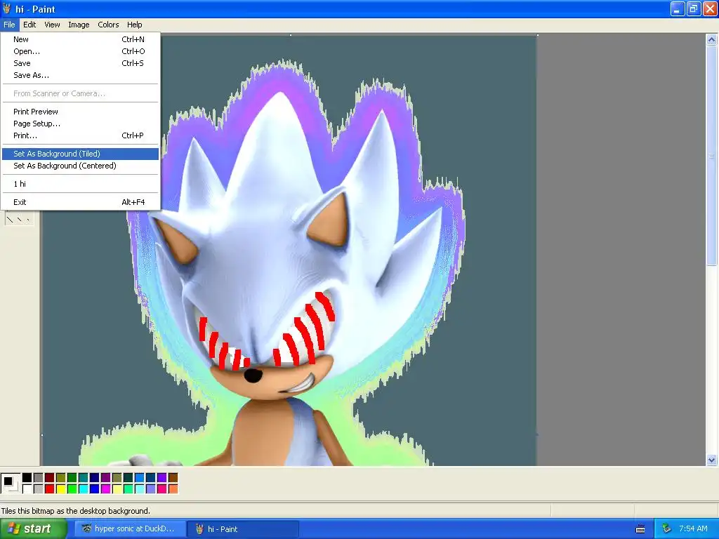Pick the dark red (maroon) swatch
This screenshot has height=539, width=719.
point(50,477)
